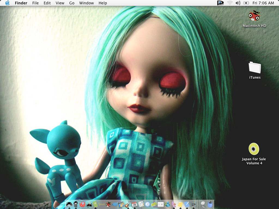Open the Edit menu
Viewport: 279px width, 209px height.
pyautogui.click(x=47, y=3)
